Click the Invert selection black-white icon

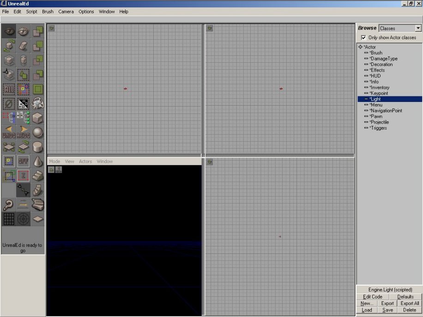(23, 103)
